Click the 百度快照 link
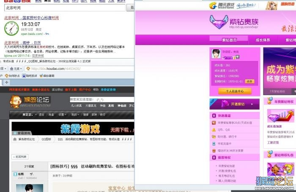296x192 pixels. pyautogui.click(x=38, y=56)
